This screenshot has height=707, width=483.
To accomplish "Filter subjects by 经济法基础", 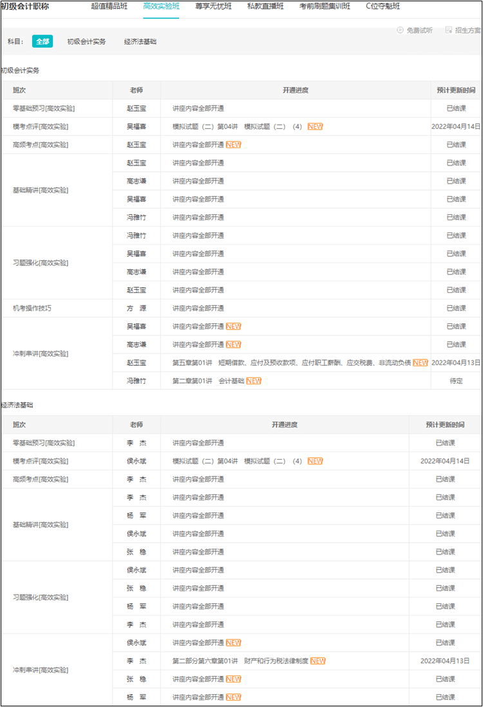I will point(140,41).
